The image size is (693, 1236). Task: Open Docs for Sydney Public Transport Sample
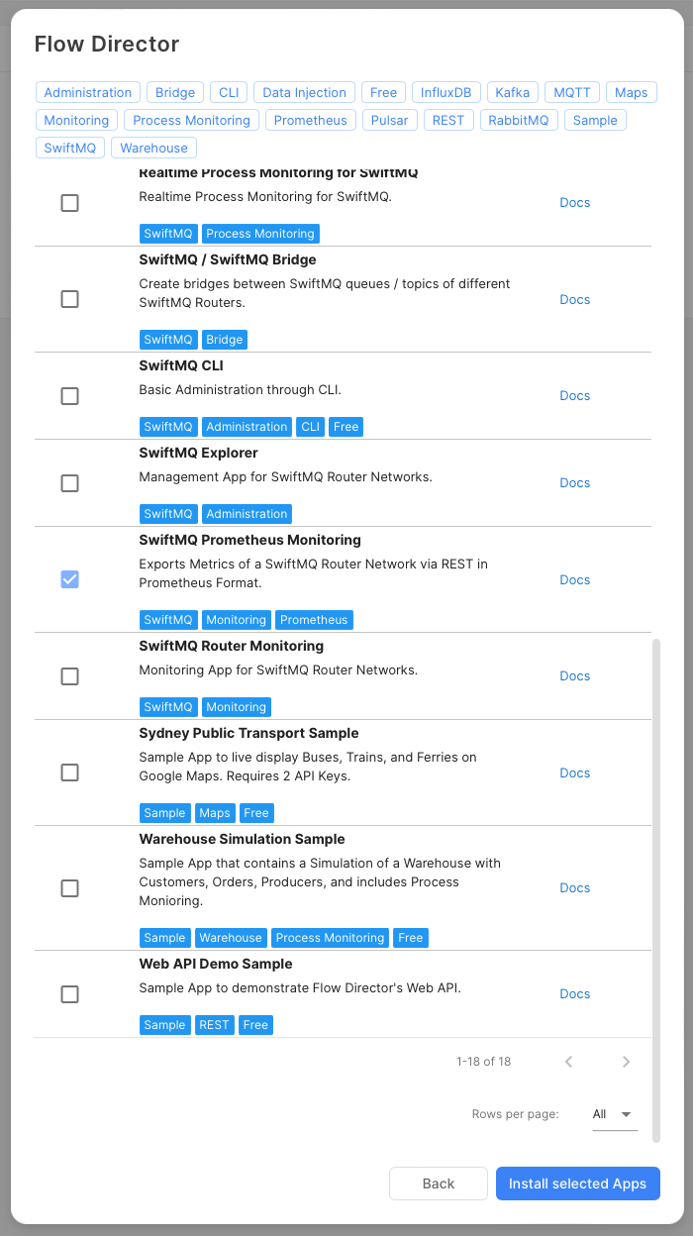(574, 773)
